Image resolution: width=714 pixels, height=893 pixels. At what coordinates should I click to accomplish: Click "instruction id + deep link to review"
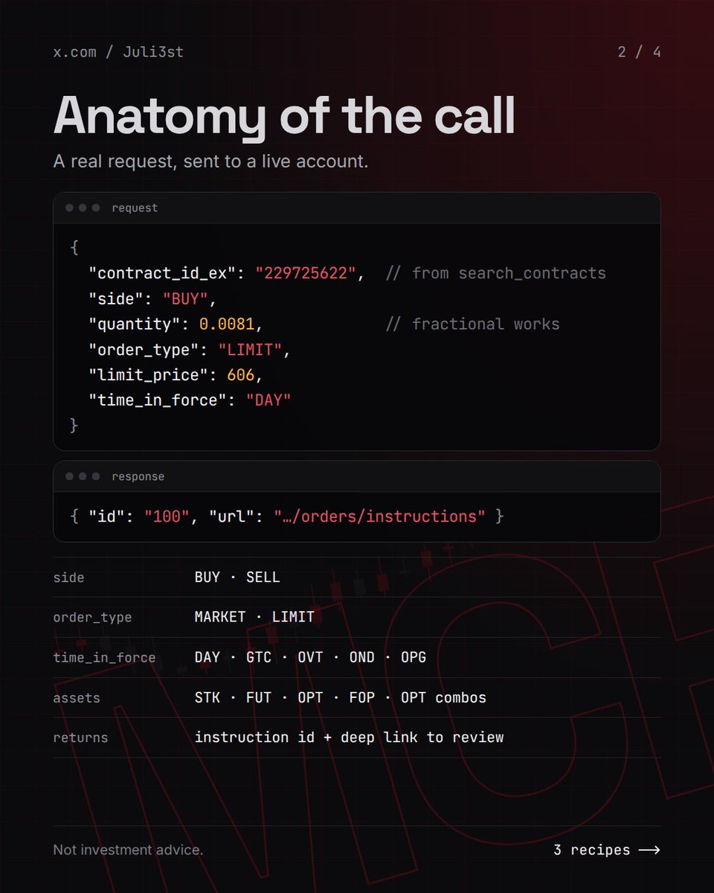coord(350,737)
